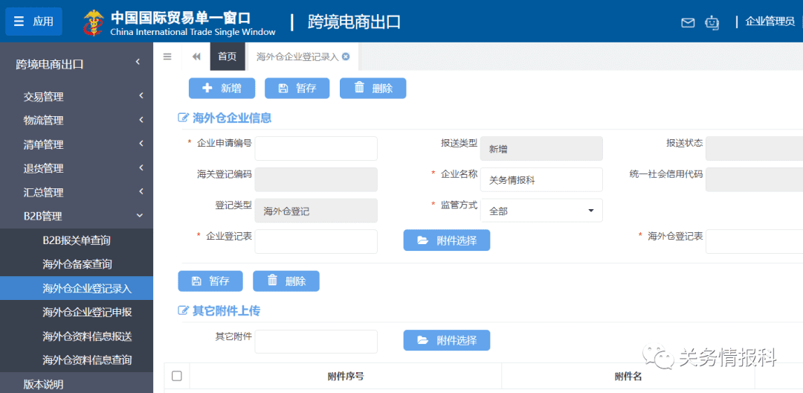
Task: Toggle the select-all checkbox in attachment table
Action: click(x=176, y=376)
